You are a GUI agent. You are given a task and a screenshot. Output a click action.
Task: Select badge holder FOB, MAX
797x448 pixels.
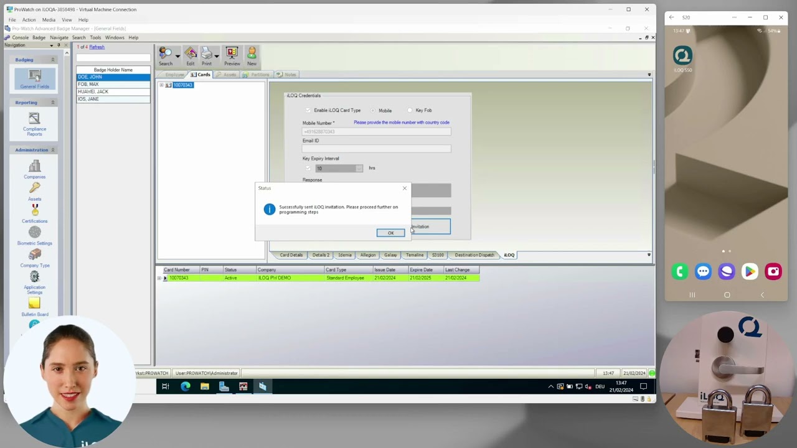pyautogui.click(x=113, y=85)
